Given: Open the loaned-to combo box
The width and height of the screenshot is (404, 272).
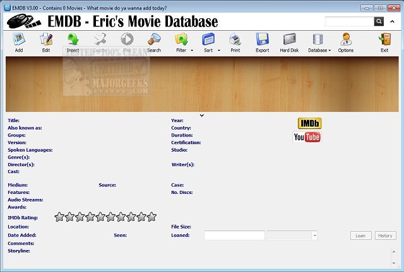Looking at the screenshot, I should 292,235.
